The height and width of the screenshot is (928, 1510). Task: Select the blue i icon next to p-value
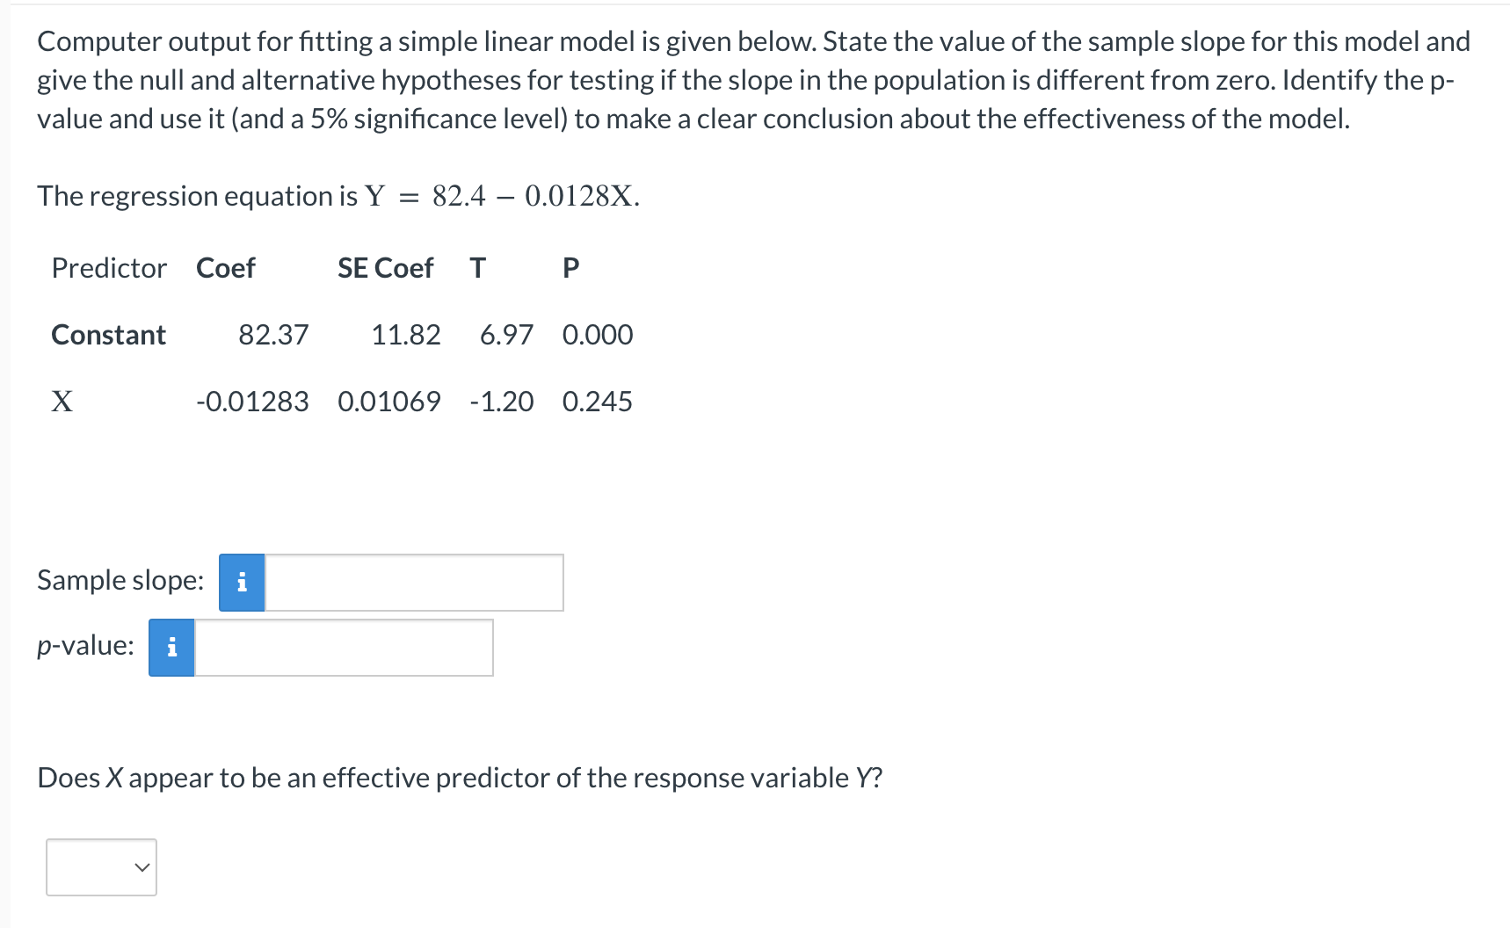(x=171, y=648)
